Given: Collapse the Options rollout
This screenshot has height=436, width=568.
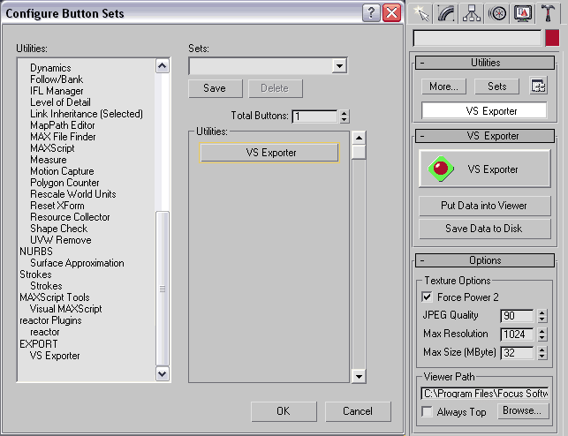Looking at the screenshot, I should [x=485, y=260].
